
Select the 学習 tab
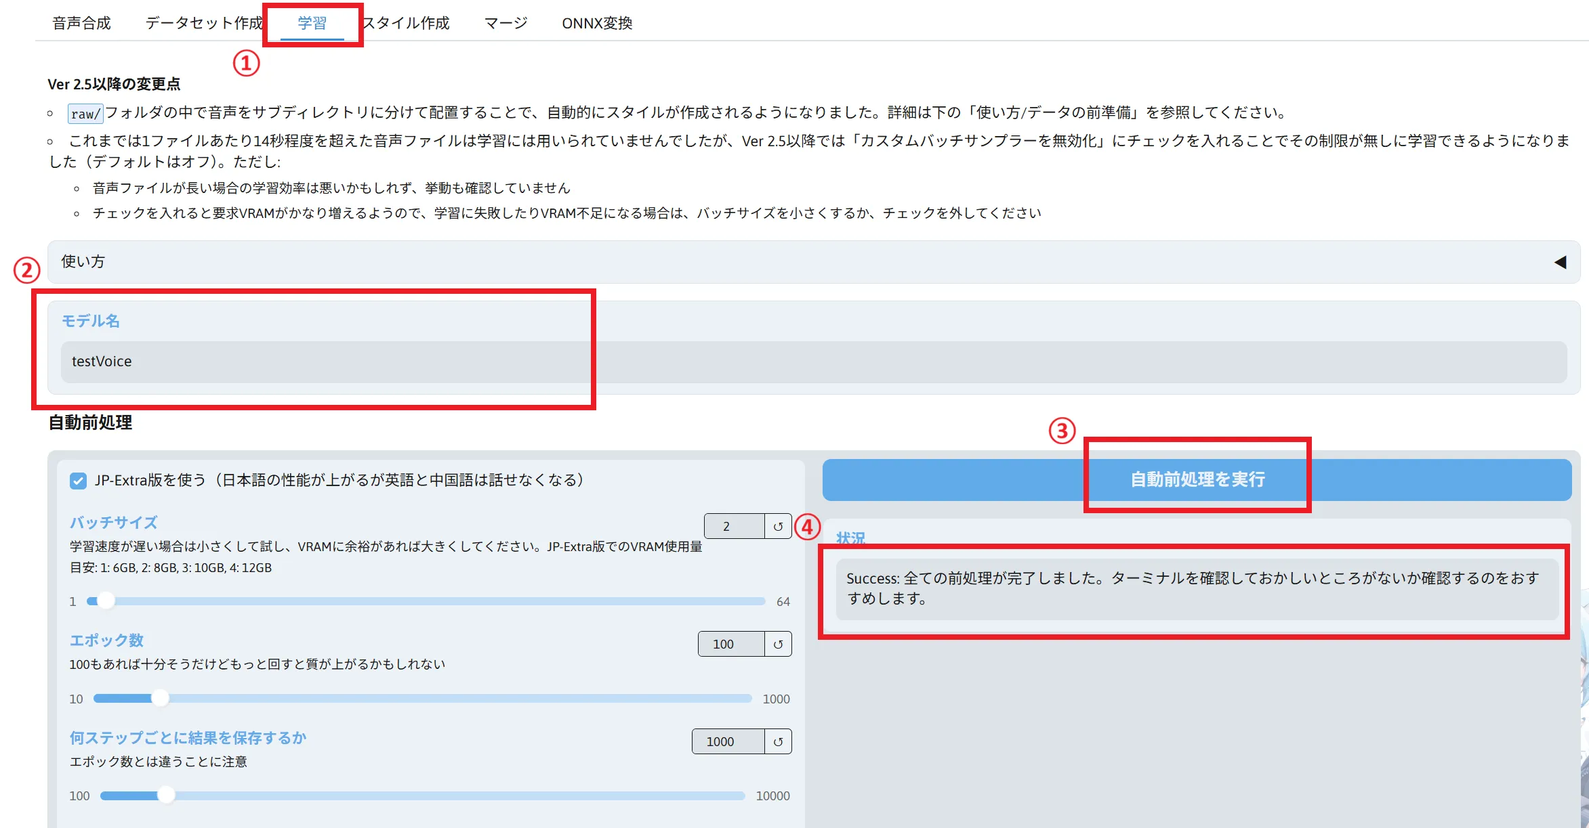pyautogui.click(x=312, y=23)
